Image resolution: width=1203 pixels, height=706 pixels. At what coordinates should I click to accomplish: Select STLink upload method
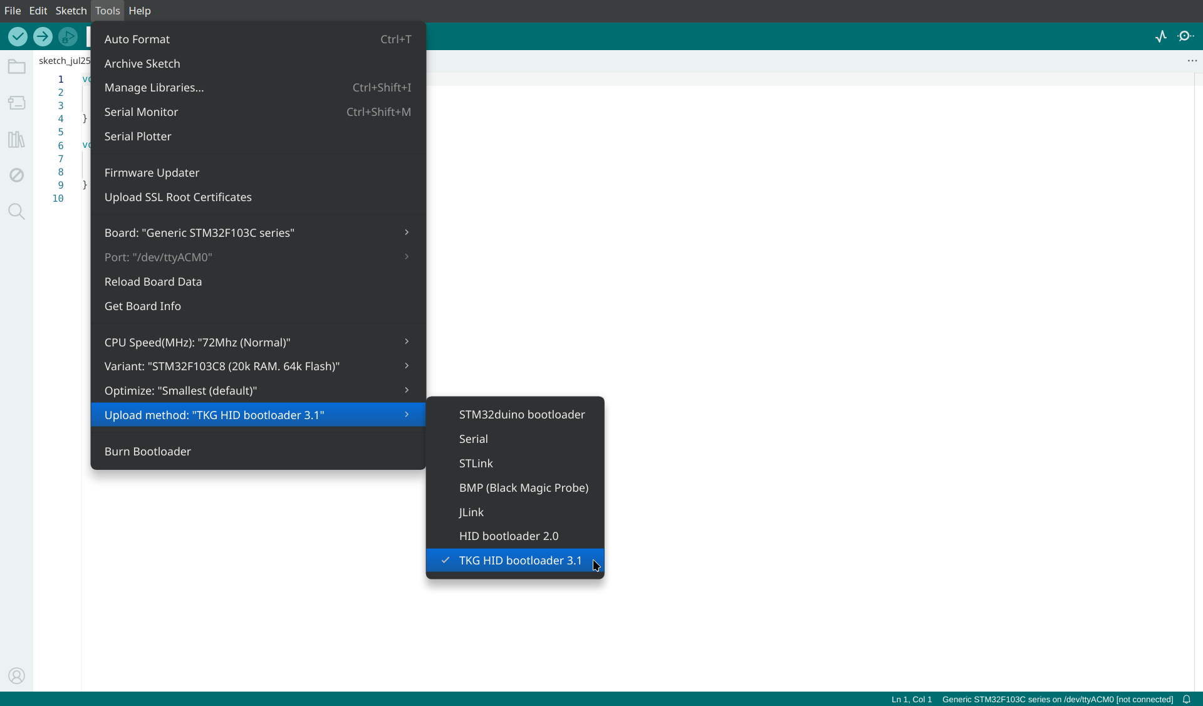tap(515, 464)
